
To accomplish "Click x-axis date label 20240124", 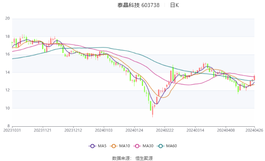I will [134, 130].
